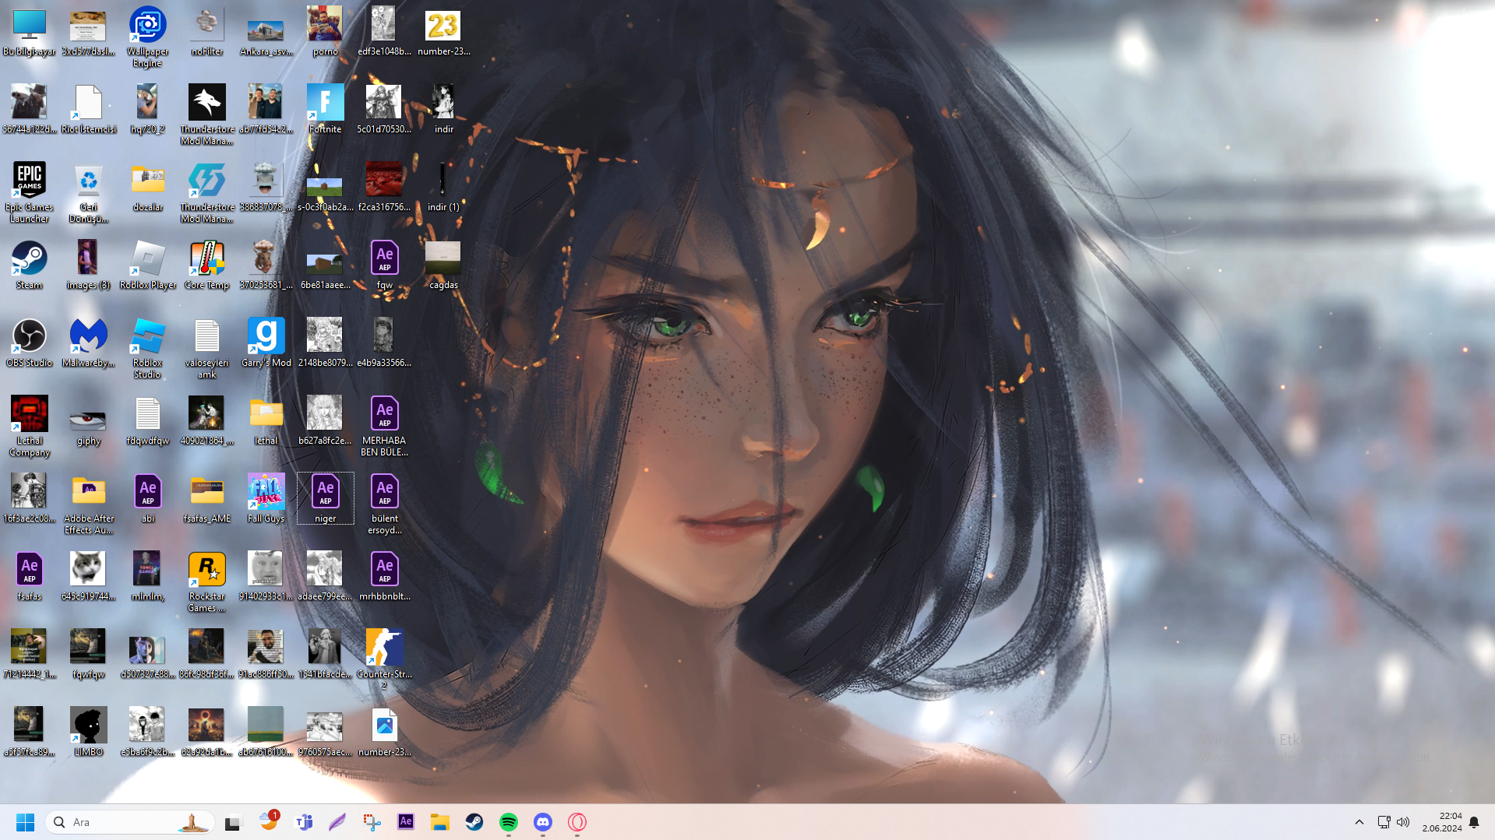Open the Opera GX browser from the taskbar

point(577,822)
